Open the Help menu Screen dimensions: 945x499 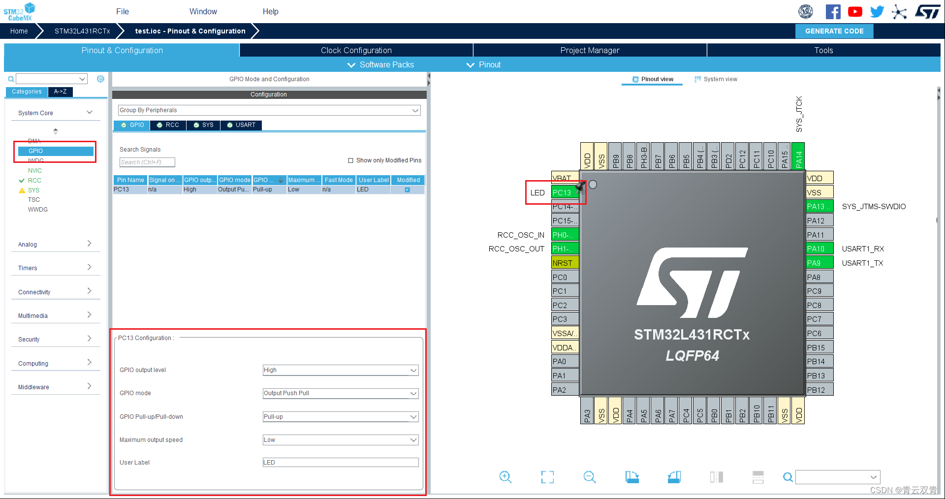pyautogui.click(x=270, y=11)
